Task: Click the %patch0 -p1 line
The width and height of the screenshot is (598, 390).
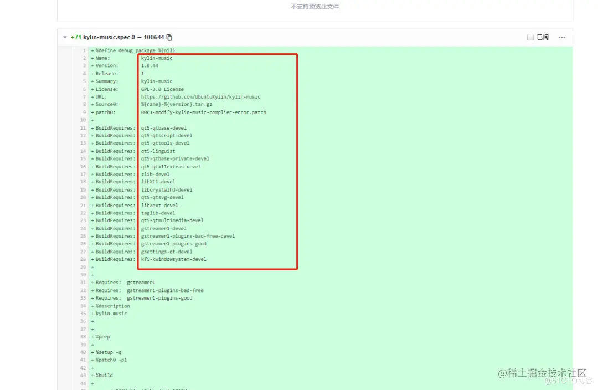Action: pyautogui.click(x=109, y=360)
